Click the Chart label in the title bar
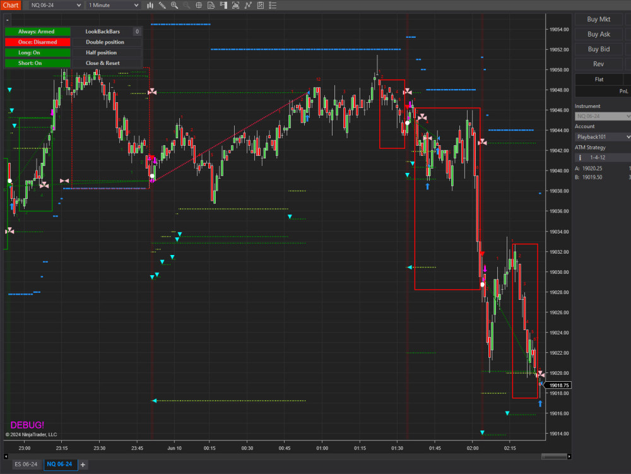The height and width of the screenshot is (474, 631). pyautogui.click(x=10, y=5)
